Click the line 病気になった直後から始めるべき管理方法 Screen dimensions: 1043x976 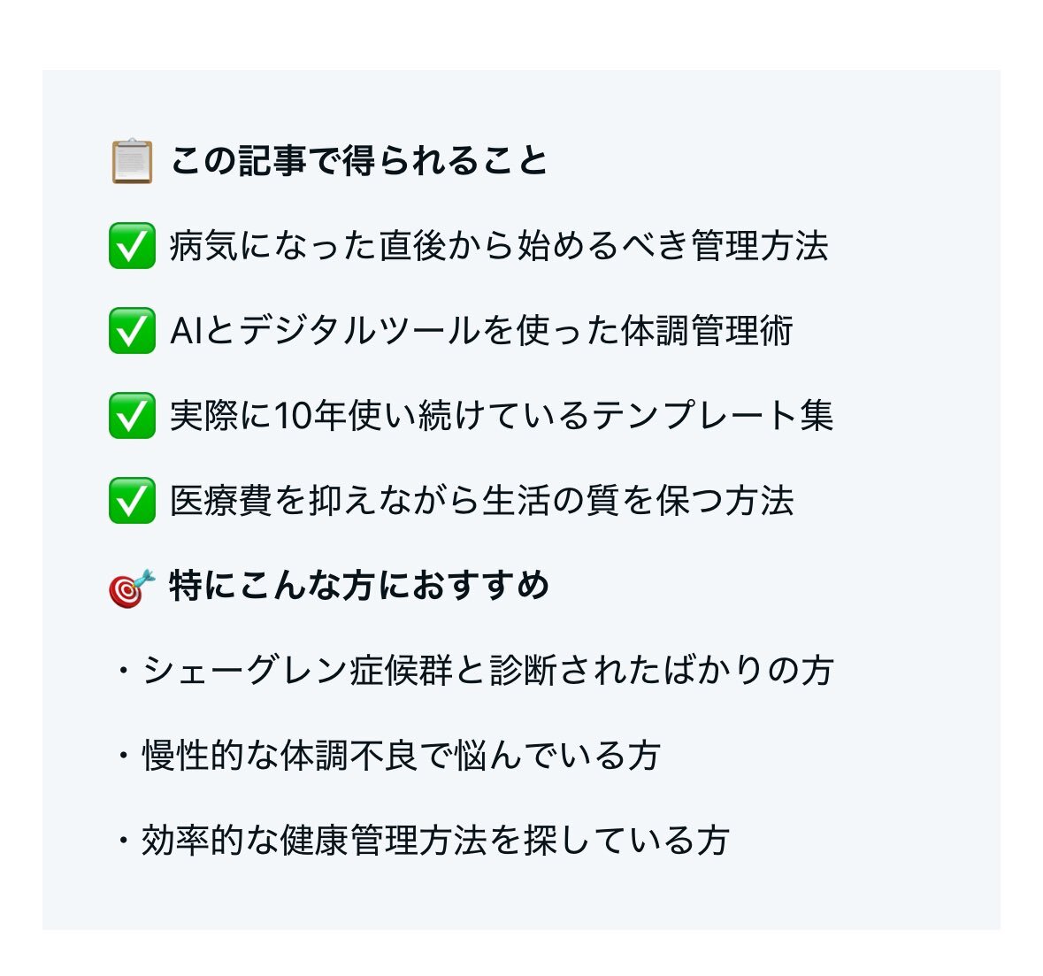[x=499, y=246]
